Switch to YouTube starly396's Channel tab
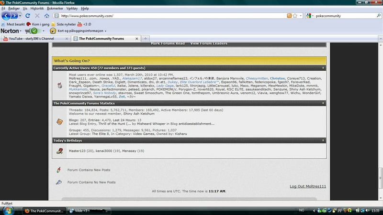This screenshot has height=215, width=383. coord(35,39)
